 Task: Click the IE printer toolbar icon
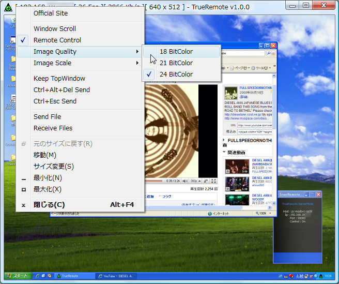click(223, 68)
